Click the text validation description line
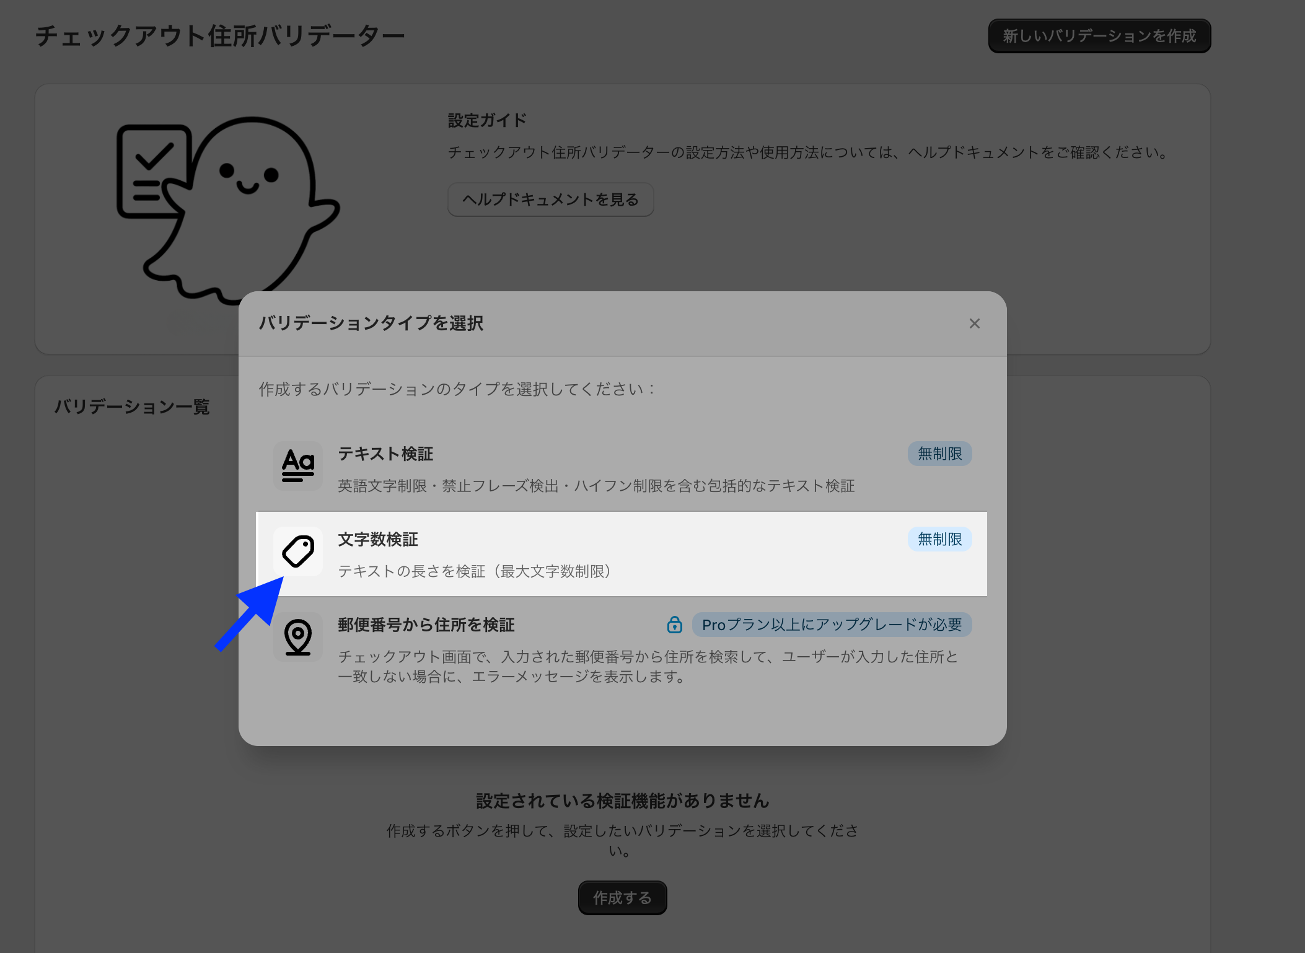 click(x=596, y=486)
